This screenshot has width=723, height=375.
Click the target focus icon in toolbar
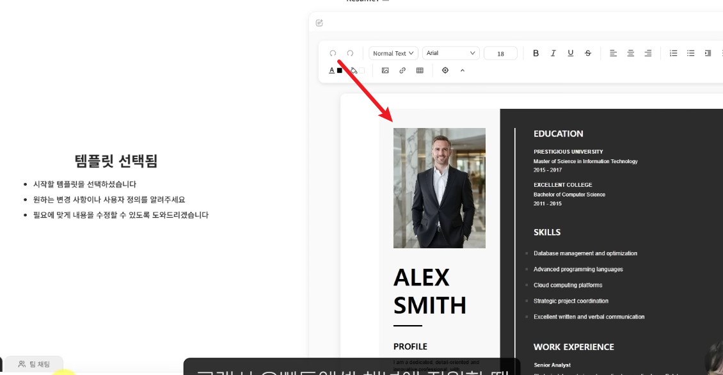pos(445,70)
